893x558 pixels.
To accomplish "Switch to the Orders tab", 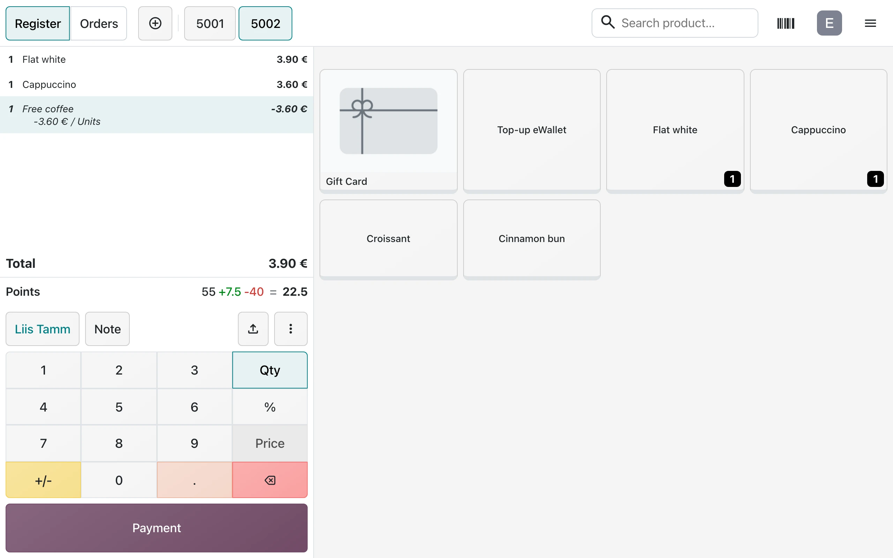I will point(99,23).
